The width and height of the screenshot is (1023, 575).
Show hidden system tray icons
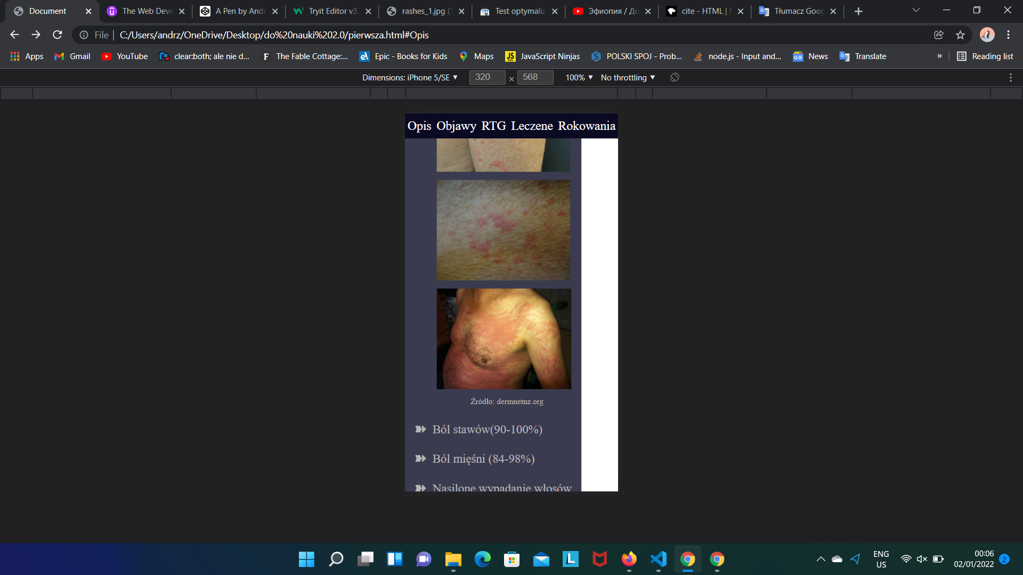tap(821, 559)
